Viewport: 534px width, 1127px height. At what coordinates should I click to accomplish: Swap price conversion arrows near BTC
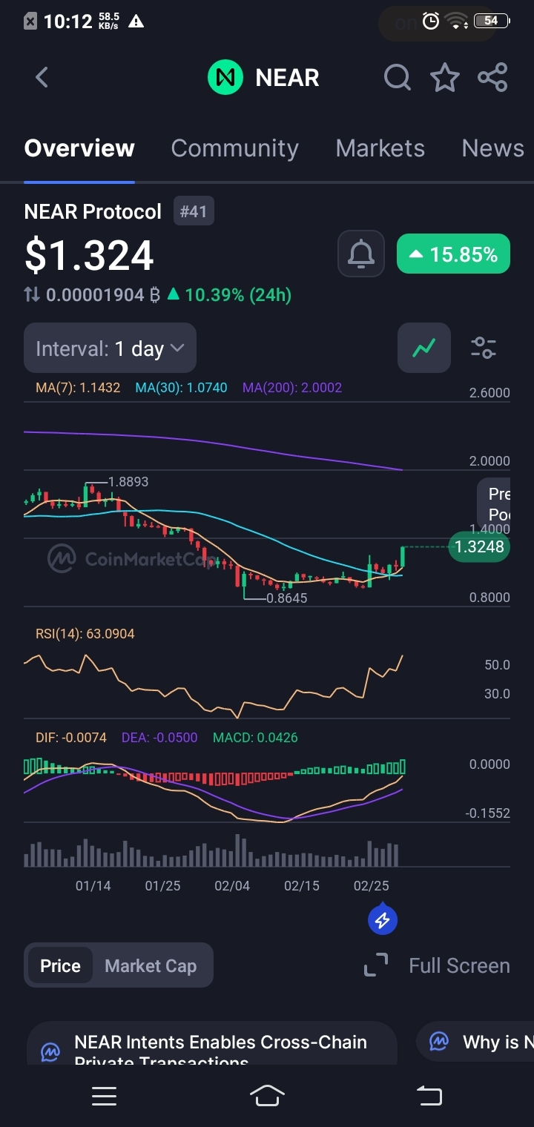click(32, 295)
